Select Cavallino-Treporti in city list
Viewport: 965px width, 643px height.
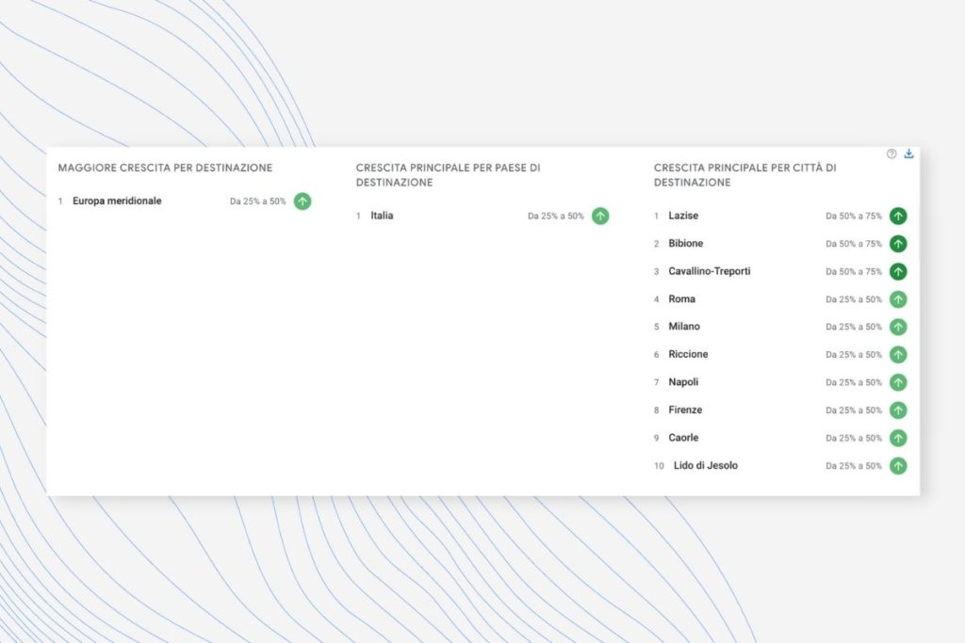coord(710,271)
